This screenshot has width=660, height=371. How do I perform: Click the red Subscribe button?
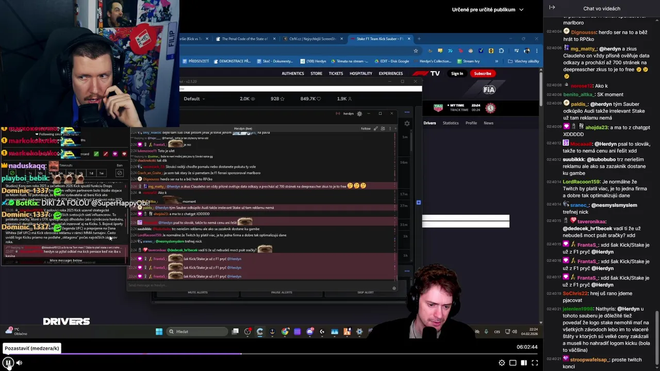click(x=483, y=73)
